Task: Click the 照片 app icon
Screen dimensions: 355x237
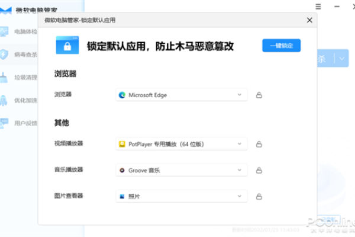Action: [x=122, y=196]
